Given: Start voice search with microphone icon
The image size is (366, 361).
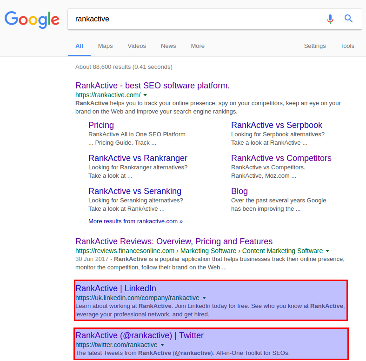Looking at the screenshot, I should click(x=330, y=19).
